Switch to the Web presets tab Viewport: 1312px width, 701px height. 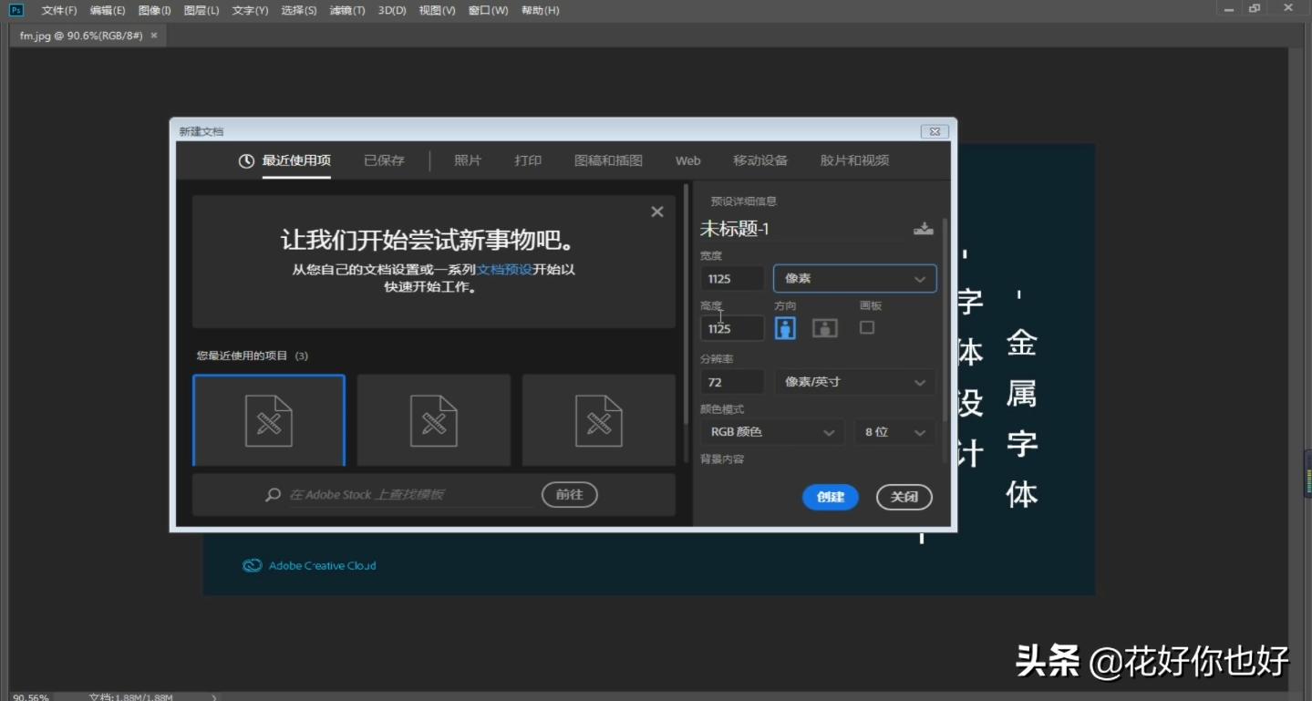687,160
